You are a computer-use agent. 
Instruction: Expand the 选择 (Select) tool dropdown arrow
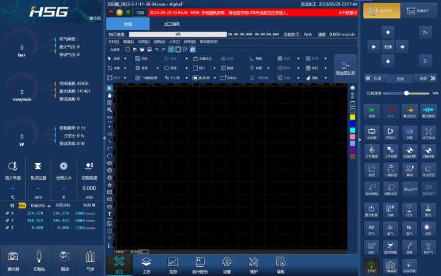(x=125, y=58)
